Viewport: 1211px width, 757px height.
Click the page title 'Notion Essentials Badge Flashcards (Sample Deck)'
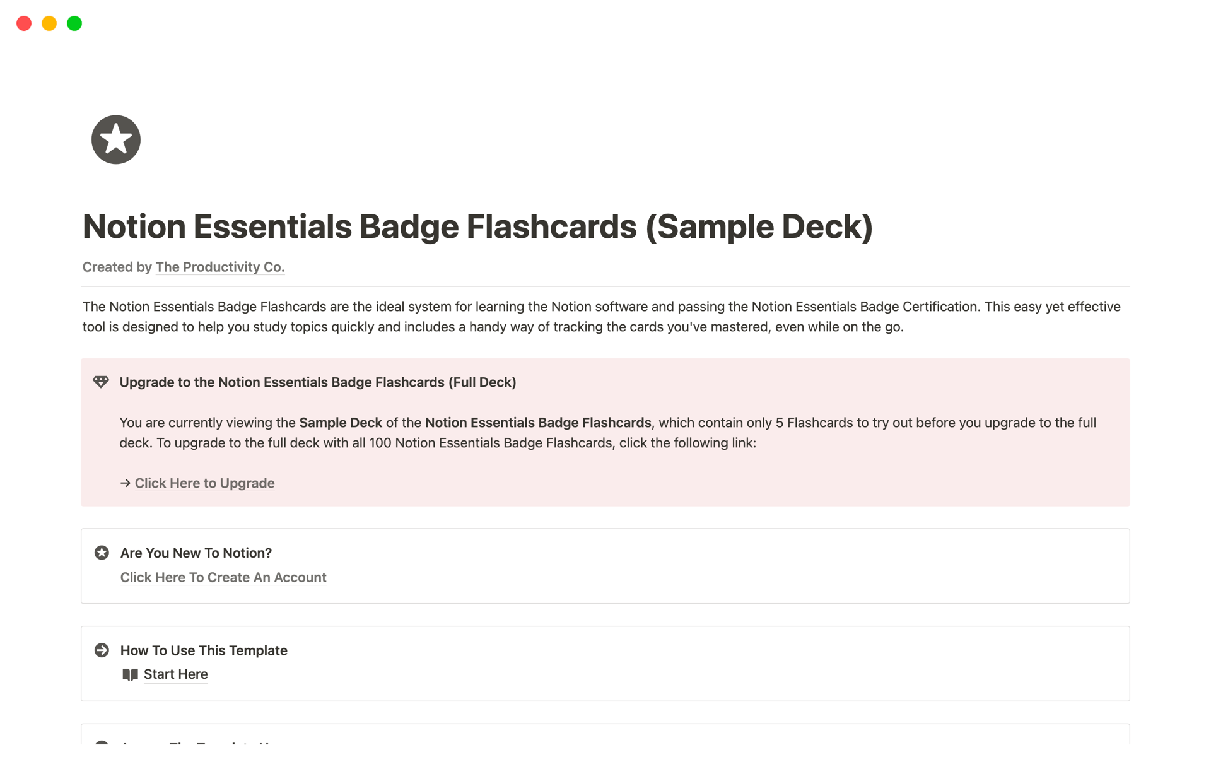pyautogui.click(x=477, y=226)
